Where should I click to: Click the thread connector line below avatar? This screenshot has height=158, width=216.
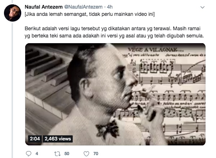12,90
